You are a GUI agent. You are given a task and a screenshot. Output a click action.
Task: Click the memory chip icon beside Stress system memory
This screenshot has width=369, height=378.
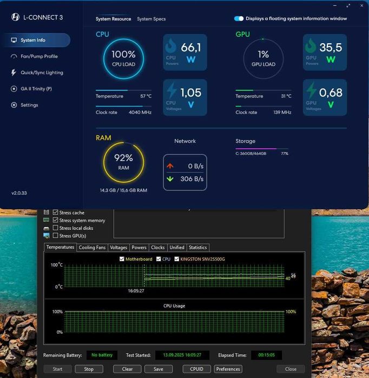pos(47,220)
